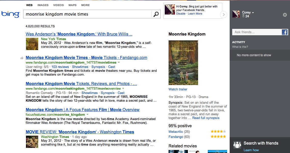Click Synopsis link under movietimes result
The width and height of the screenshot is (290, 153).
98,67
